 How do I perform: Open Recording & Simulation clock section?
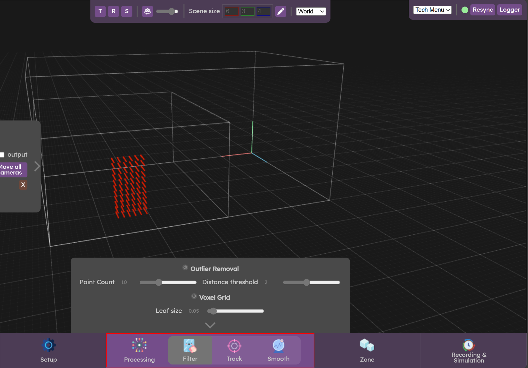[x=468, y=350]
